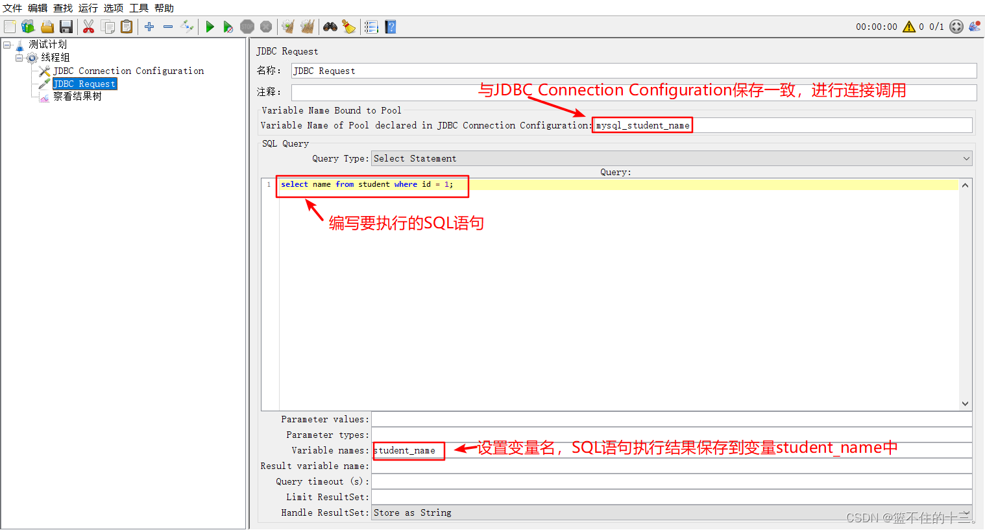Image resolution: width=985 pixels, height=530 pixels.
Task: Save the test plan with floppy icon
Action: pyautogui.click(x=66, y=27)
